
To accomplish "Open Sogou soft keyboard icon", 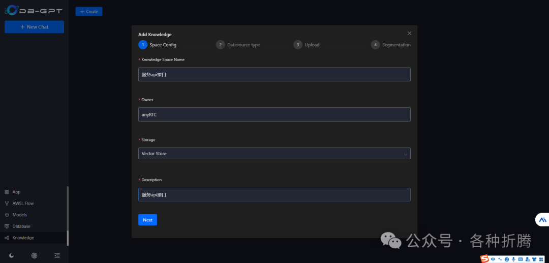I will point(521,259).
